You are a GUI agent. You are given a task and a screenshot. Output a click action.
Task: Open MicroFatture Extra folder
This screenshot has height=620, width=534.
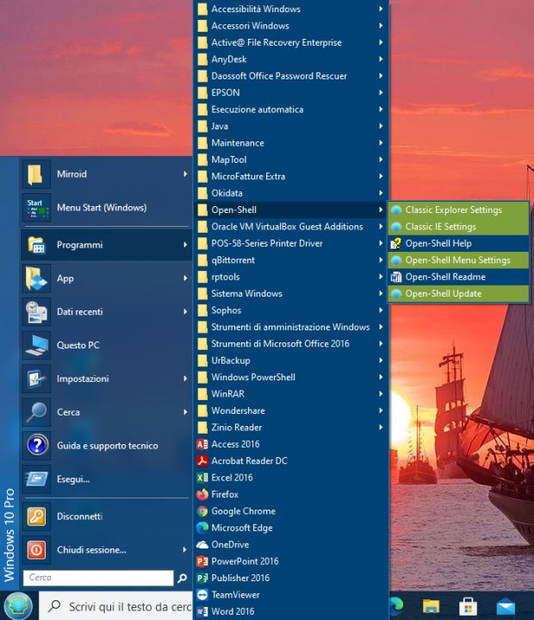(x=291, y=177)
